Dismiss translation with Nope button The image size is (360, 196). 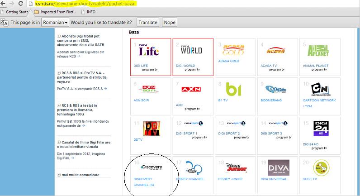click(169, 22)
